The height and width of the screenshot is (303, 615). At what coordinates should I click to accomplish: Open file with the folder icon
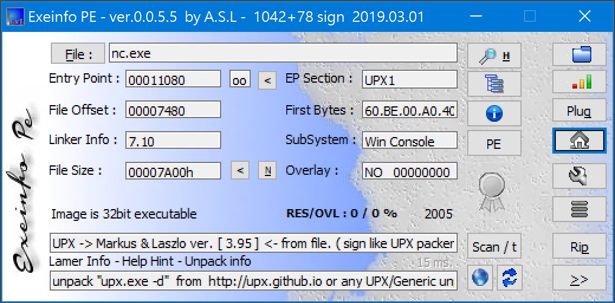580,54
